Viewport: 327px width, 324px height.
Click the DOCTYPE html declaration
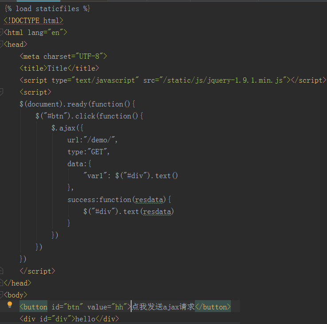coord(33,20)
